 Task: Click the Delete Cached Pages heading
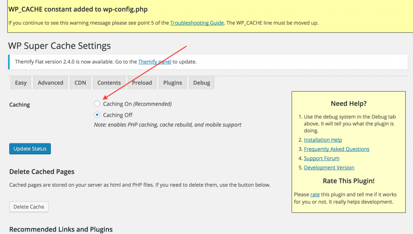pyautogui.click(x=42, y=172)
